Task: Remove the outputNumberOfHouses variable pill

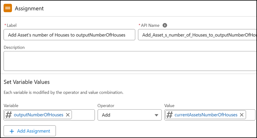Action: tap(68, 115)
